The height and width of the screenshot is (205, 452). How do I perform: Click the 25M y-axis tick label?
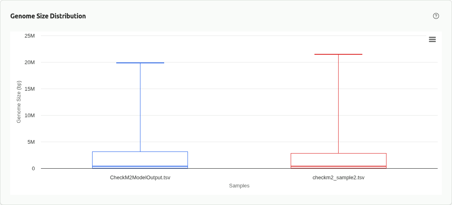[30, 36]
